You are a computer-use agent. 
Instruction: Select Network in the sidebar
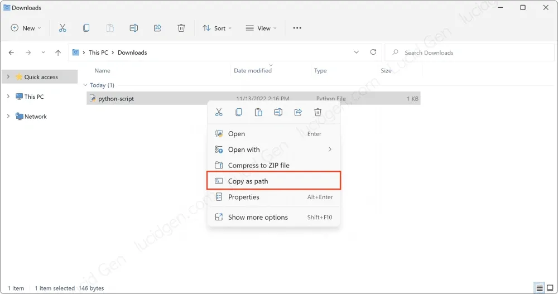pyautogui.click(x=36, y=117)
